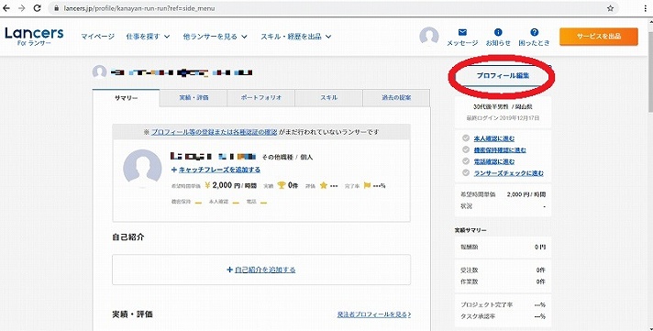
Task: Switch to the 実績・評価 tab
Action: (194, 98)
